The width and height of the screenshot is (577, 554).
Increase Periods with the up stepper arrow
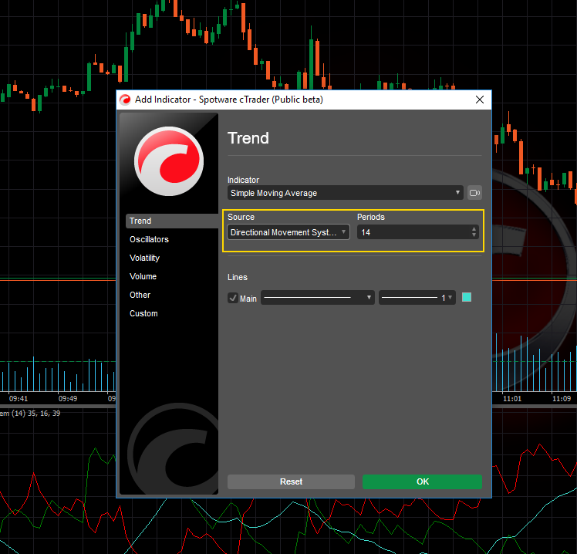[x=474, y=229]
